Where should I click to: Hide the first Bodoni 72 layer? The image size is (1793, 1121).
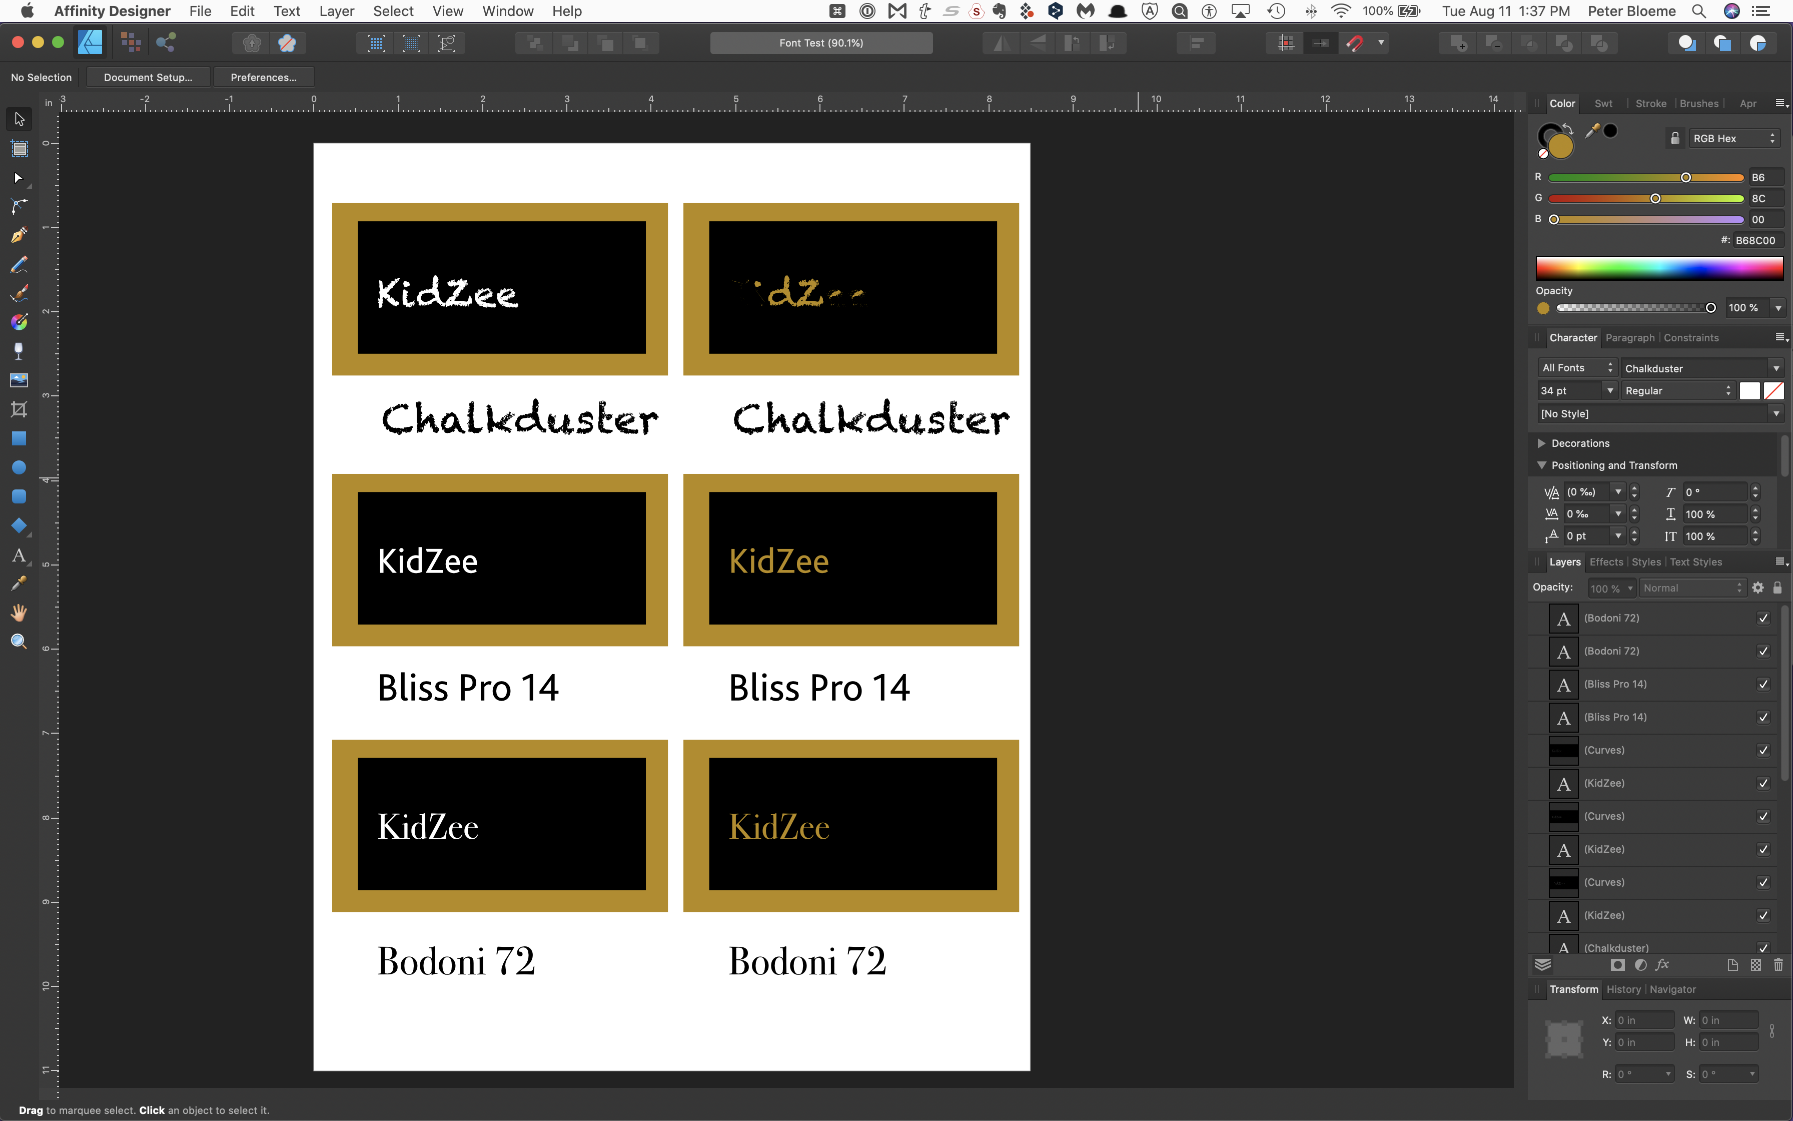[1763, 619]
